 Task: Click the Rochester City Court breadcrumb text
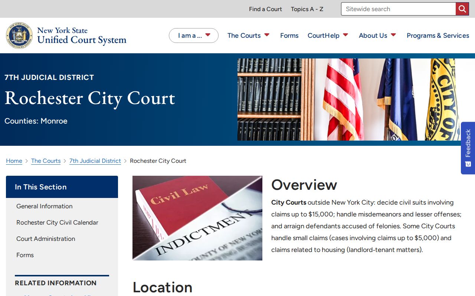[158, 161]
